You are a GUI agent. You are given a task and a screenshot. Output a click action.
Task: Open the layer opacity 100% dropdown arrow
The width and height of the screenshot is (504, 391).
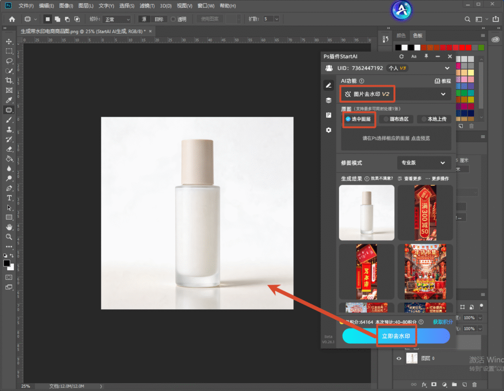[480, 318]
